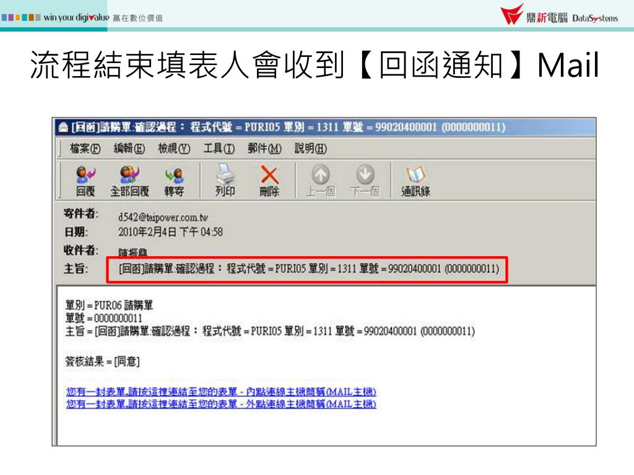
Task: Follow the 內點連線主機 form link
Action: 221,392
